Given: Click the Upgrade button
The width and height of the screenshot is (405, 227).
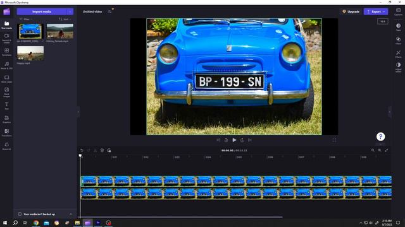Looking at the screenshot, I should 351,11.
